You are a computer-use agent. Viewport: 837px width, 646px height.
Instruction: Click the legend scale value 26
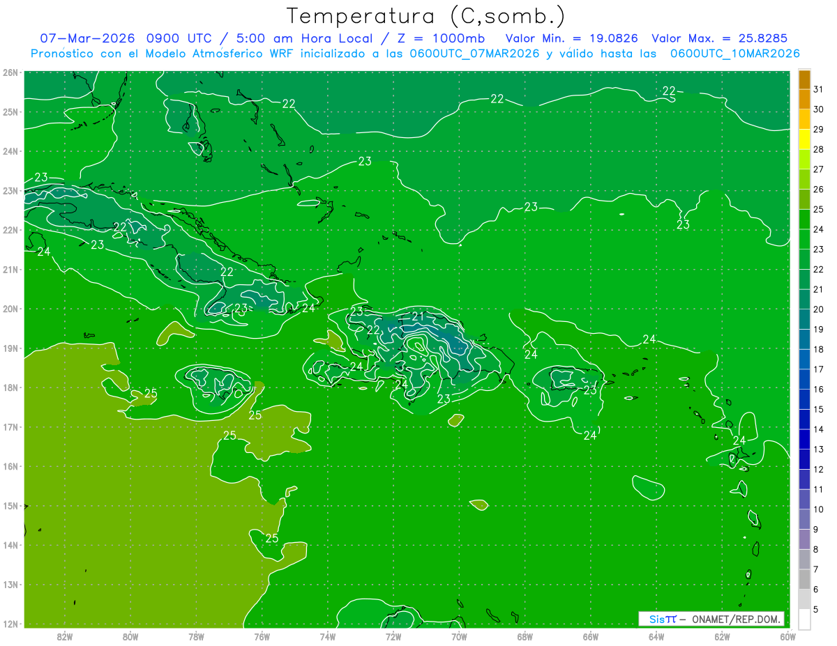click(x=819, y=190)
